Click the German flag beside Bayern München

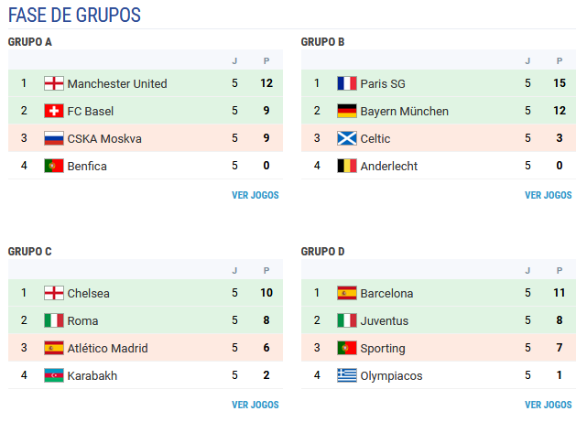[347, 111]
